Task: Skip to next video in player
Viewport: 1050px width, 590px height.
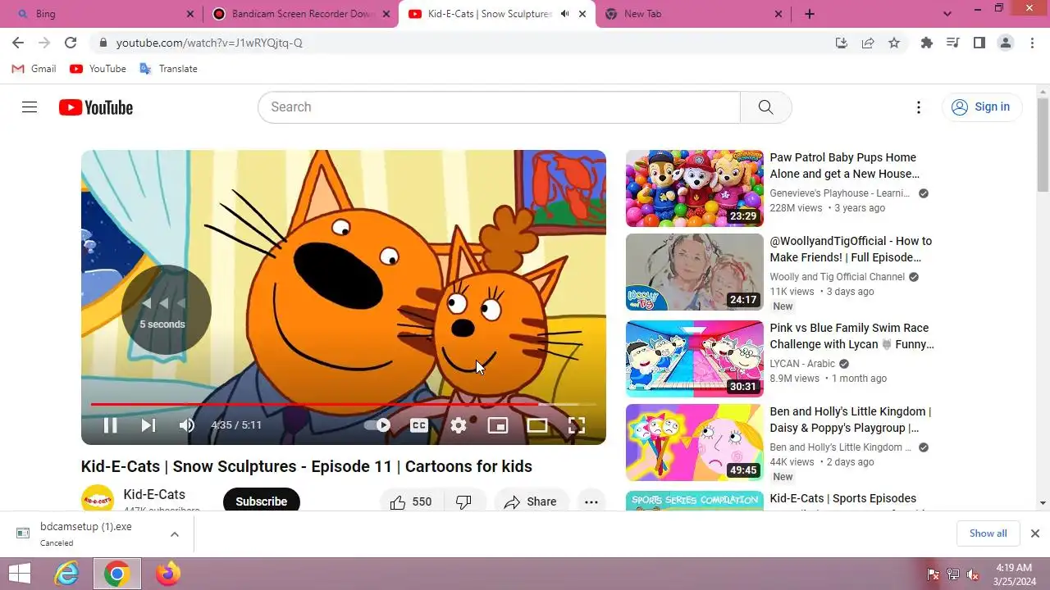Action: point(148,425)
